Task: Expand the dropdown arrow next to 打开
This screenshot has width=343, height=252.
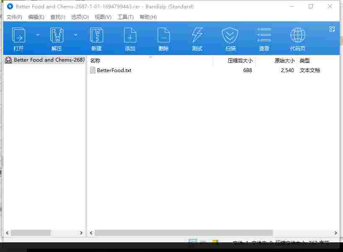Action: (38, 35)
